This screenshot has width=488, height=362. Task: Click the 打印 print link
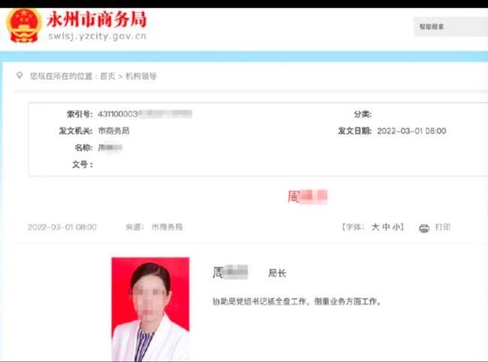point(442,228)
